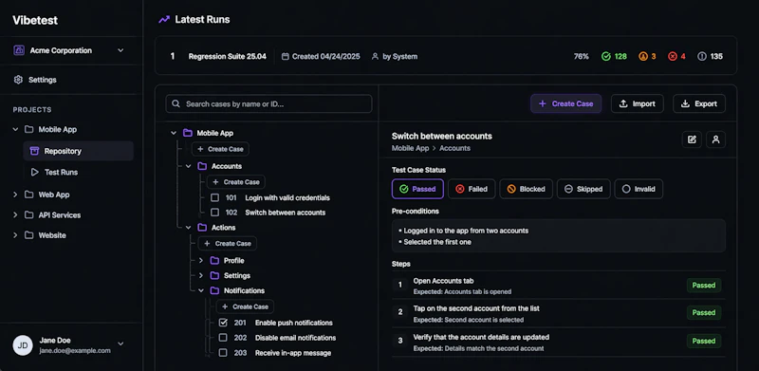
Task: Click the Repository archive box icon
Action: coord(34,151)
